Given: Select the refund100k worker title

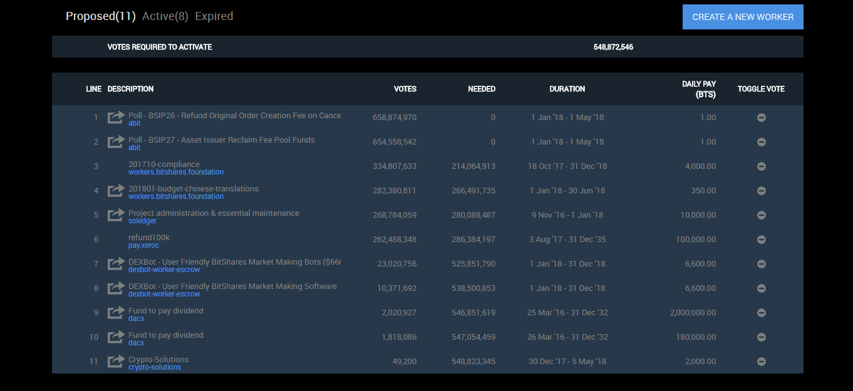Looking at the screenshot, I should click(x=149, y=238).
